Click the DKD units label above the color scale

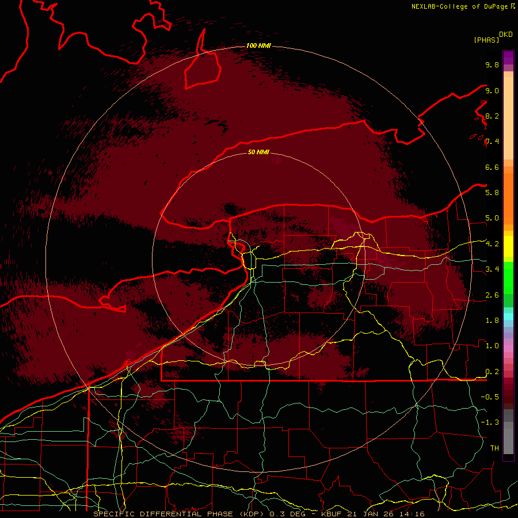point(505,35)
